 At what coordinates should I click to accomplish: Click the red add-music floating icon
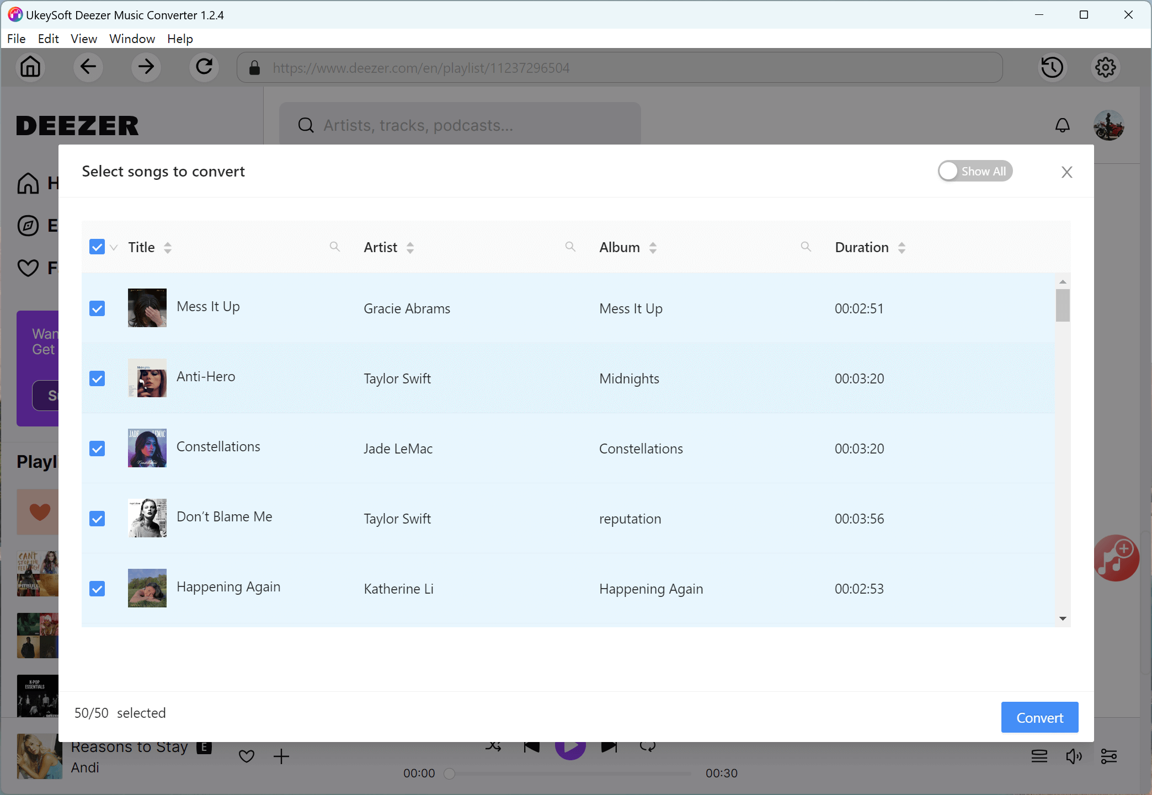coord(1116,558)
